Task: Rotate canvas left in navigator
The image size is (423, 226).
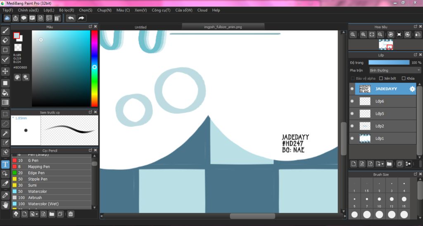Action: click(391, 35)
